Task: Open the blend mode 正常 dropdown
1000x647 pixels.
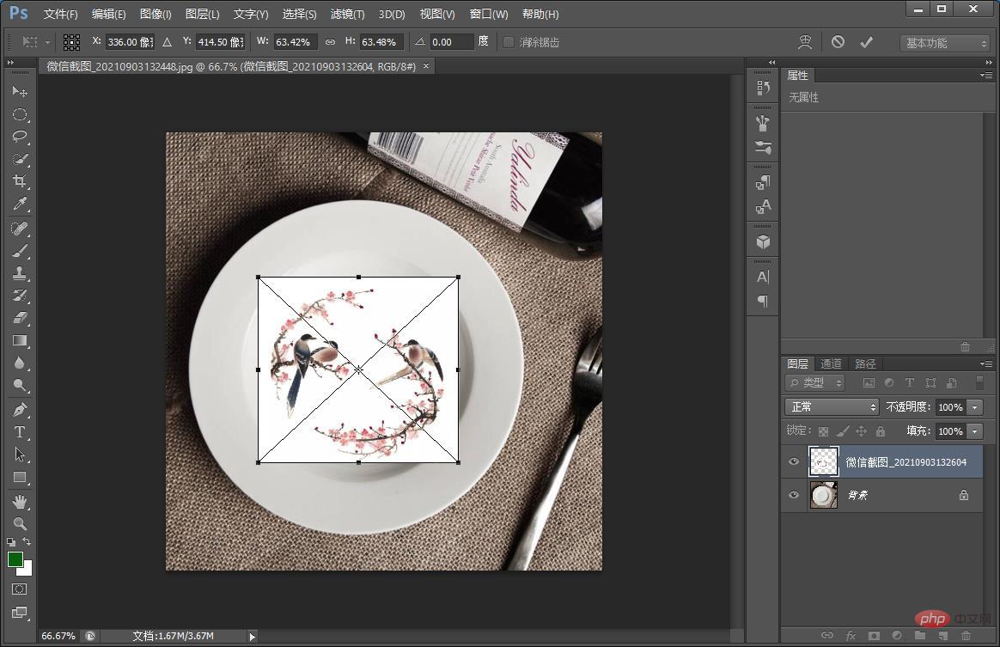Action: (x=831, y=407)
